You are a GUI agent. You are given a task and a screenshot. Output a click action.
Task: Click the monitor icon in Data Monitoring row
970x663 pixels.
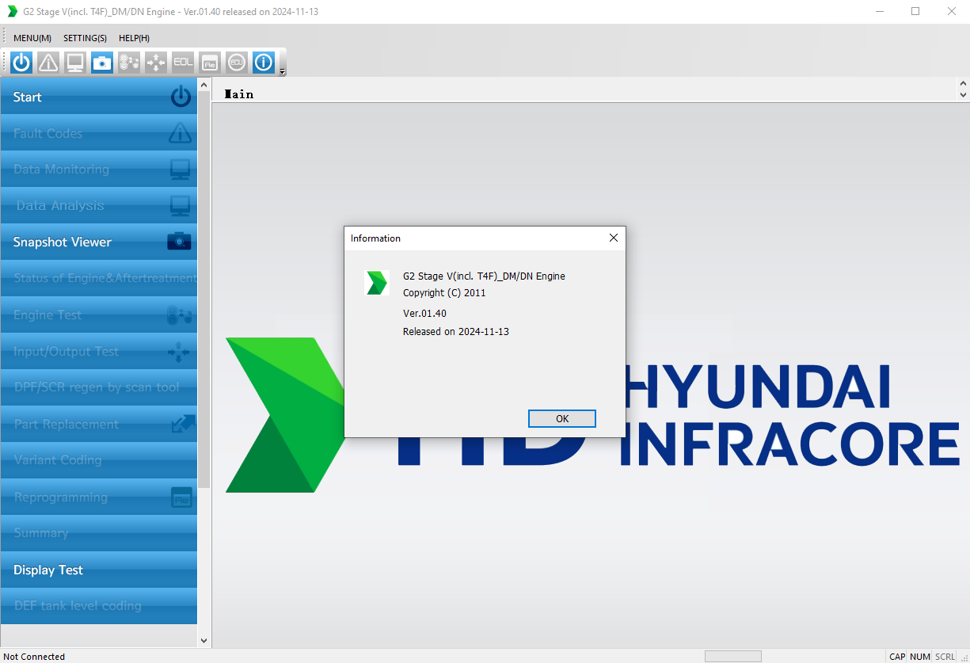point(181,170)
